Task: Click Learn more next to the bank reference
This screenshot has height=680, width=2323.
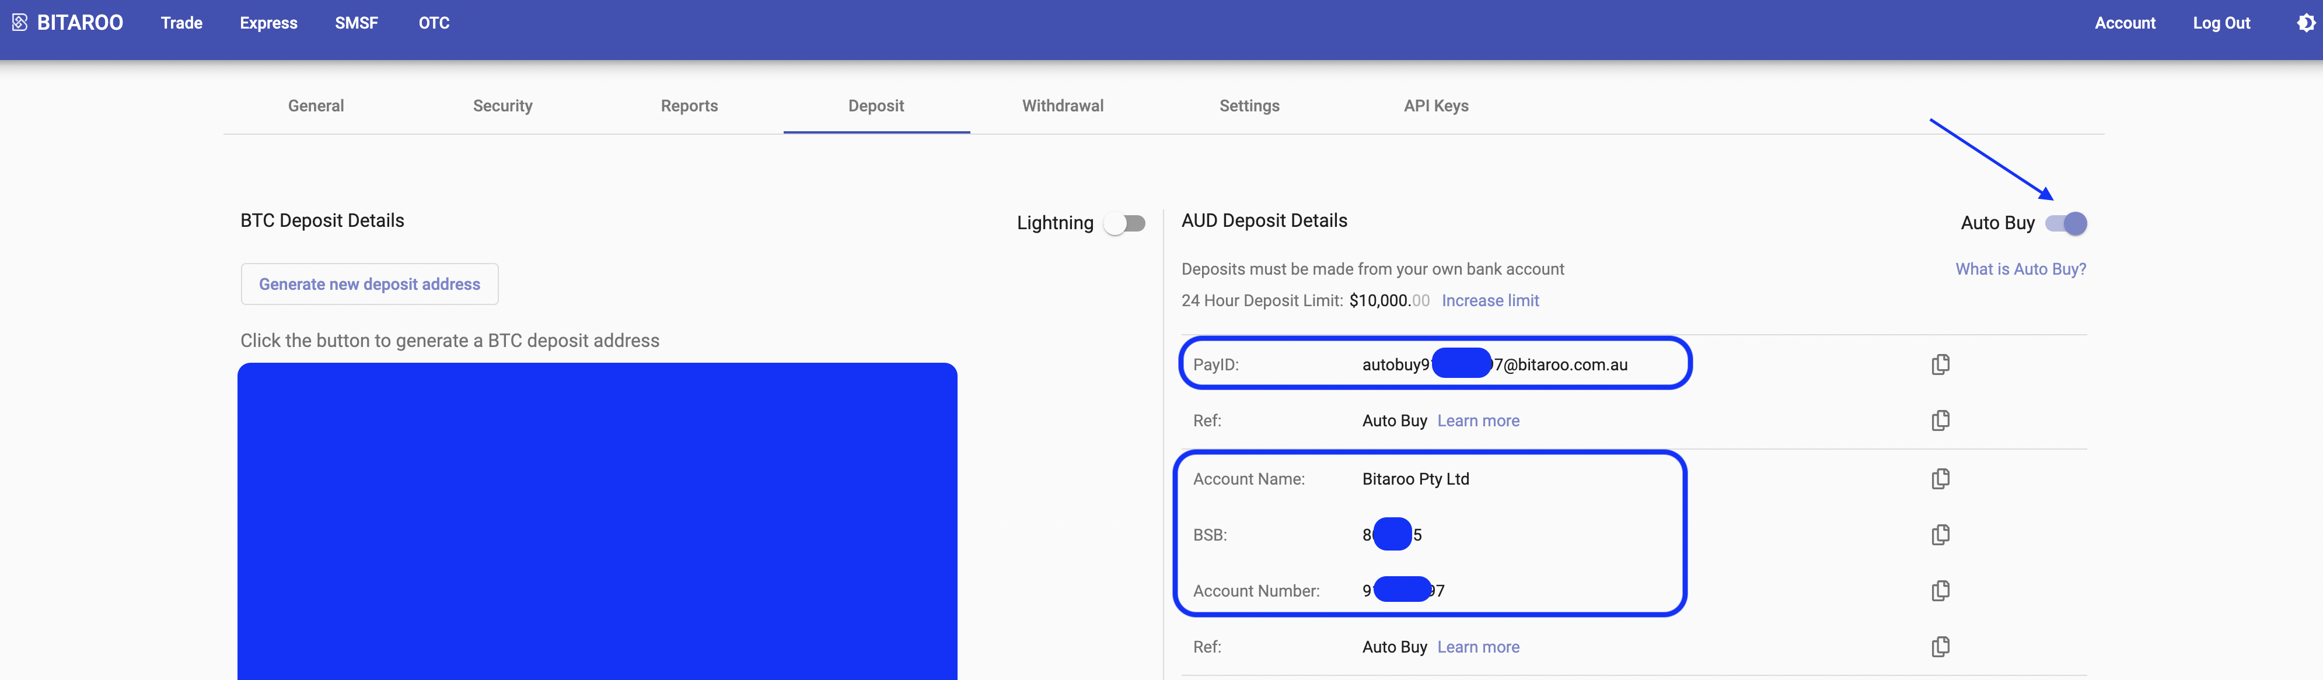Action: coord(1478,647)
